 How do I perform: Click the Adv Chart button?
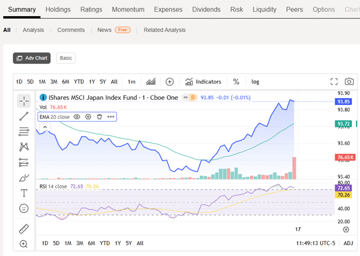[x=32, y=58]
